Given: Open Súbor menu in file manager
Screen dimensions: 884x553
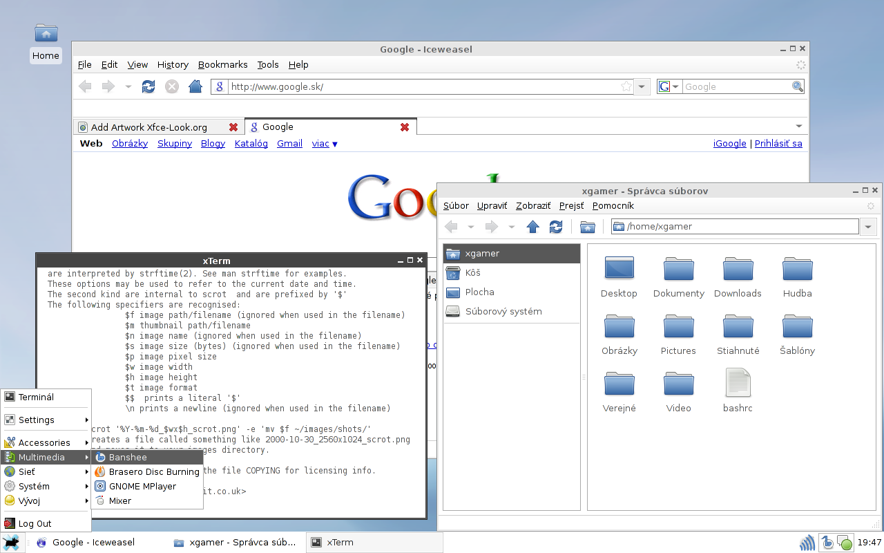Looking at the screenshot, I should (456, 205).
